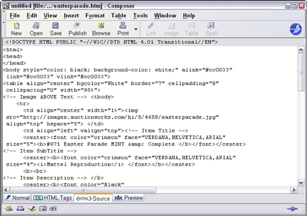Click the font color="Black" line
Viewport: 307px width, 216px height.
[73, 184]
